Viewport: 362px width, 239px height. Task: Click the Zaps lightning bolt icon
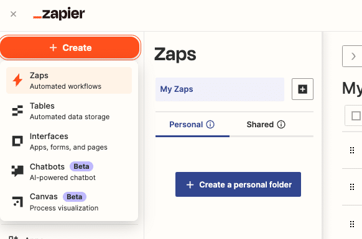pyautogui.click(x=17, y=80)
